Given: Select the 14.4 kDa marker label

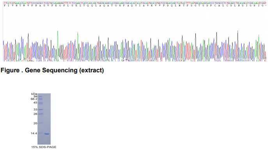Looking at the screenshot, I should point(34,133).
